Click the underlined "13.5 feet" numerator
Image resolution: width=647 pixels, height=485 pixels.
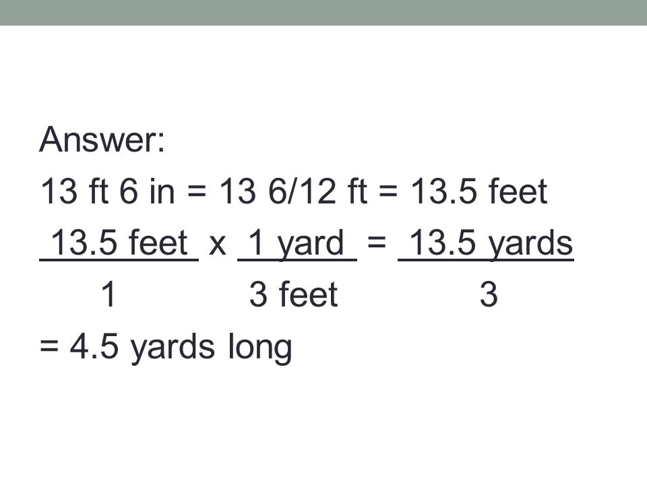119,243
